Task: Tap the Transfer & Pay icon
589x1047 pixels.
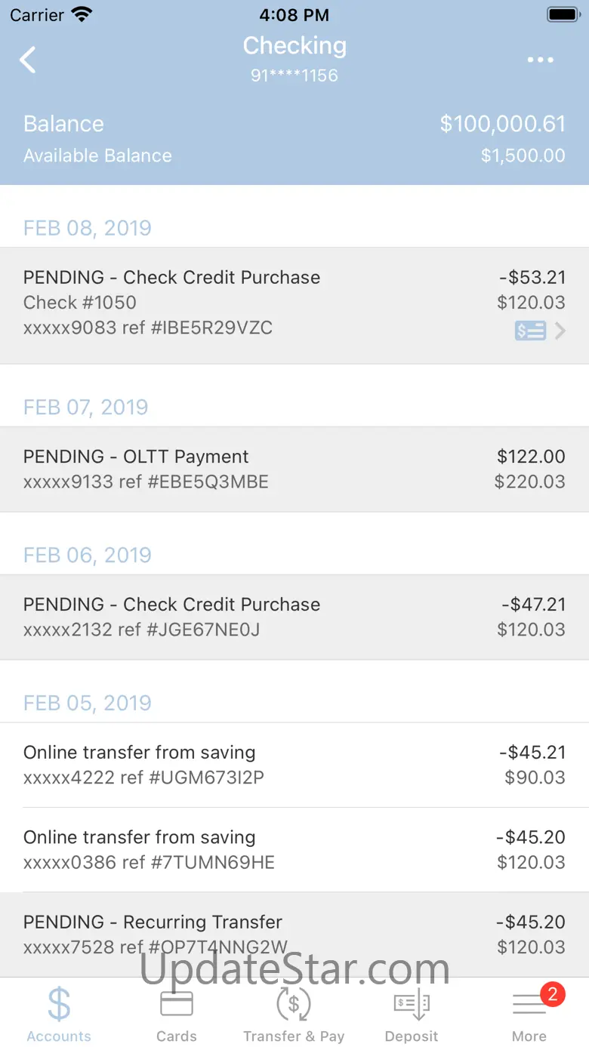Action: tap(294, 1004)
